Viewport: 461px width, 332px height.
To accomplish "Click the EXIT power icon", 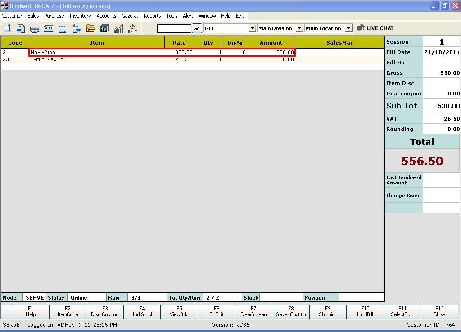I will [132, 28].
